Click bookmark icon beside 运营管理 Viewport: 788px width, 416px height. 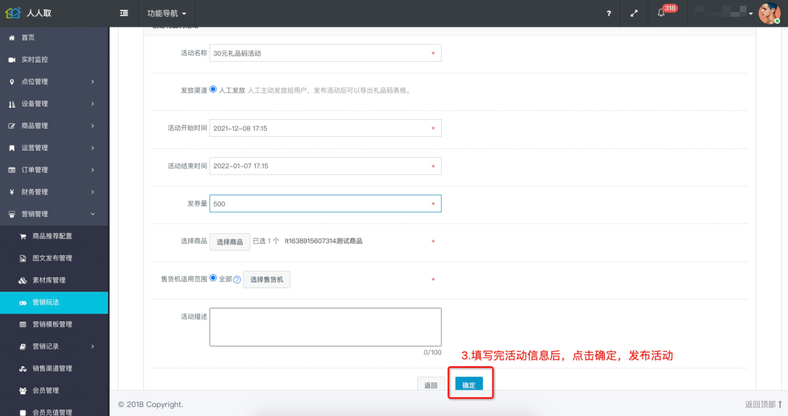12,148
